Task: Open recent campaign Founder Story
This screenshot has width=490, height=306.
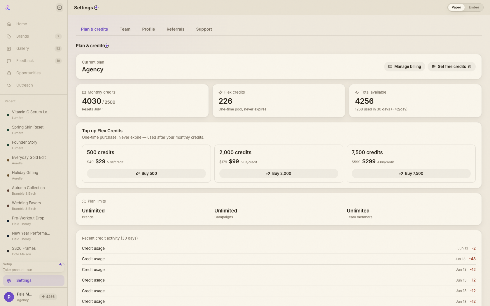Action: point(34,145)
